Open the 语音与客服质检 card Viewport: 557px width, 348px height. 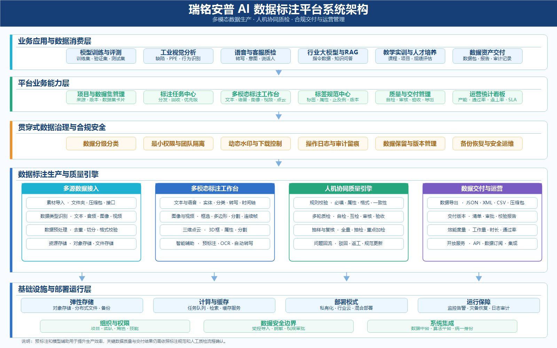(x=256, y=56)
